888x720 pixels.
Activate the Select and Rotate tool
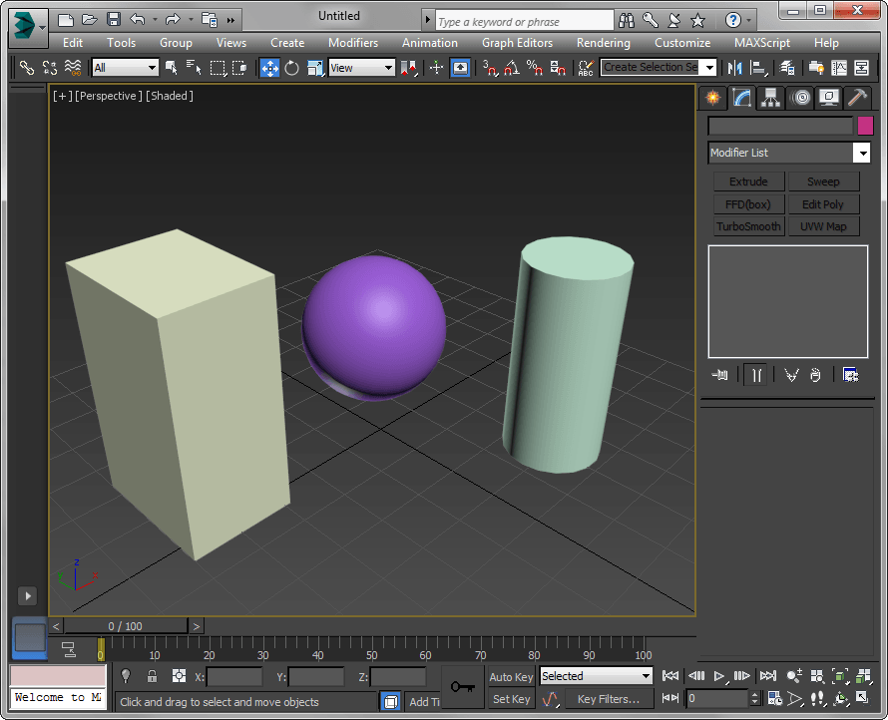tap(292, 68)
